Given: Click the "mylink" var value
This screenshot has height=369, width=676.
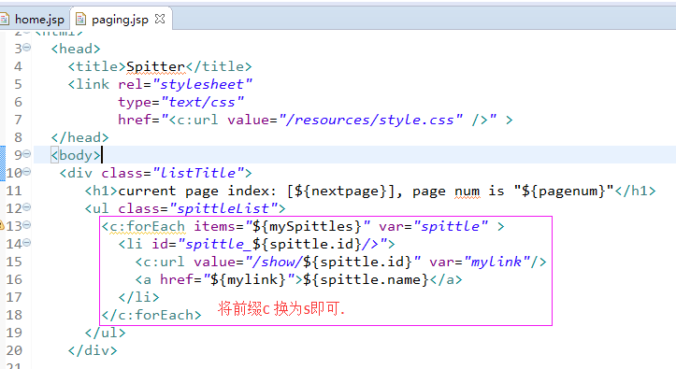Looking at the screenshot, I should click(496, 262).
